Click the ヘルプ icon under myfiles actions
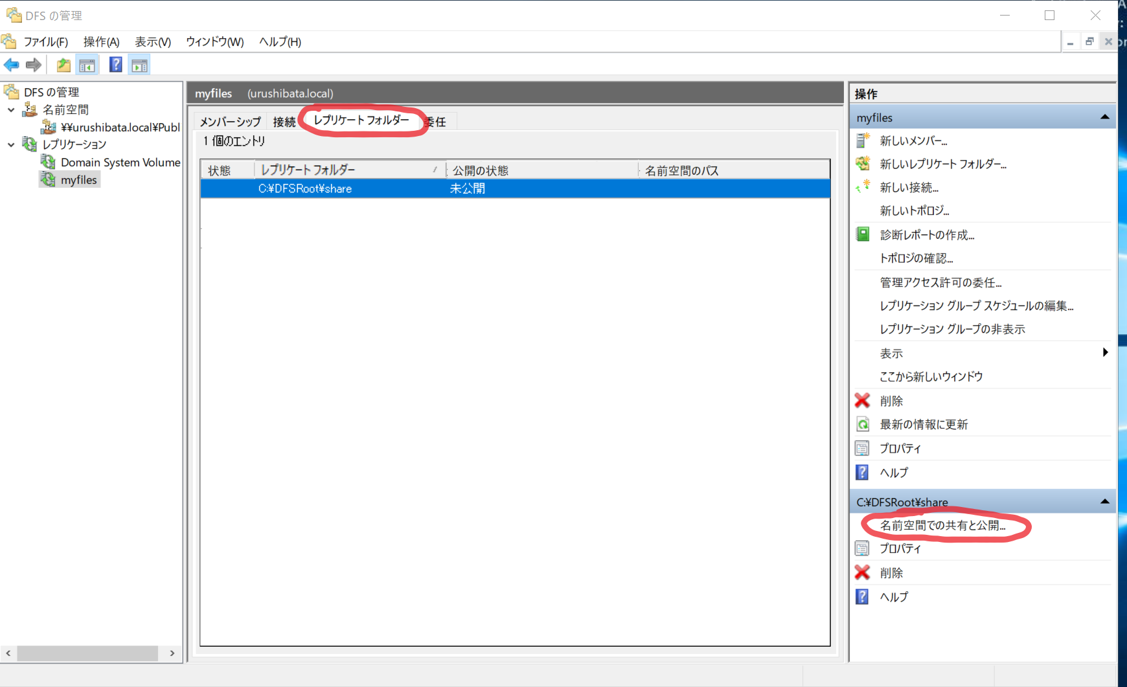Viewport: 1127px width, 687px height. (x=863, y=472)
